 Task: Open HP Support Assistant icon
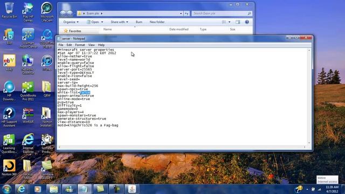(x=9, y=117)
